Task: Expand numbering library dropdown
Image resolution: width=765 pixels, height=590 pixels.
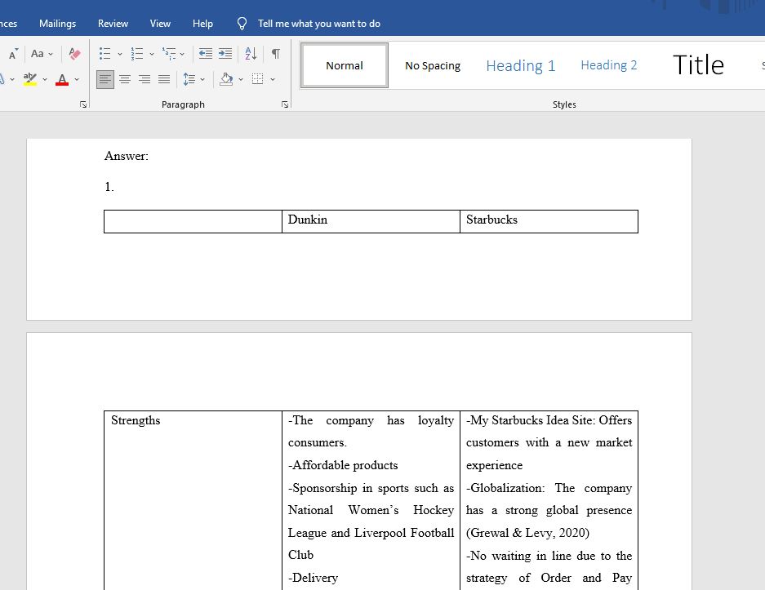Action: point(152,54)
